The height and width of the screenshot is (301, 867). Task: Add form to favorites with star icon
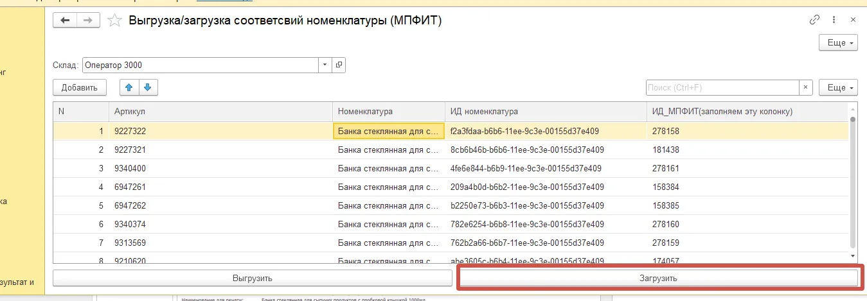coord(115,21)
